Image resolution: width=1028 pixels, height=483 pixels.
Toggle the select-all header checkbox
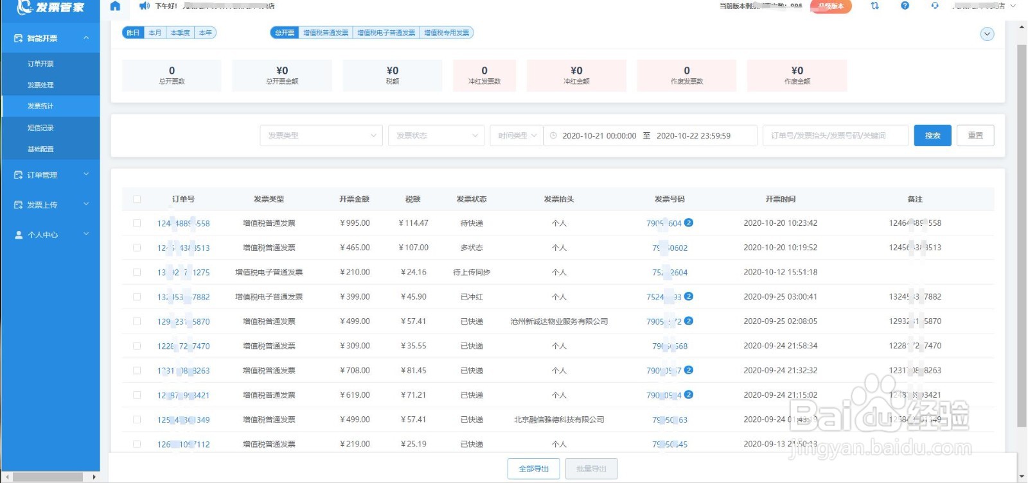[137, 199]
